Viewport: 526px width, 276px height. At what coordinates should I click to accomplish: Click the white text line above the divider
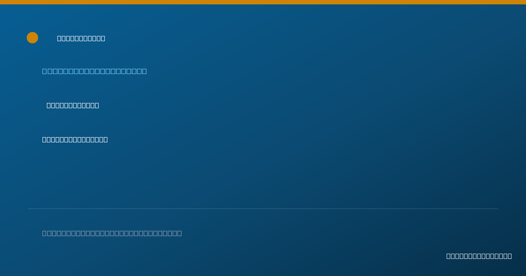coord(75,139)
